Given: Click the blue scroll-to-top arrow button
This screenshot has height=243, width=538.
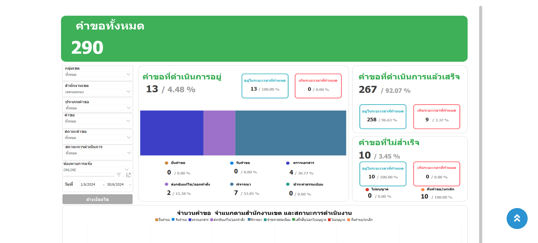Looking at the screenshot, I should 517,218.
